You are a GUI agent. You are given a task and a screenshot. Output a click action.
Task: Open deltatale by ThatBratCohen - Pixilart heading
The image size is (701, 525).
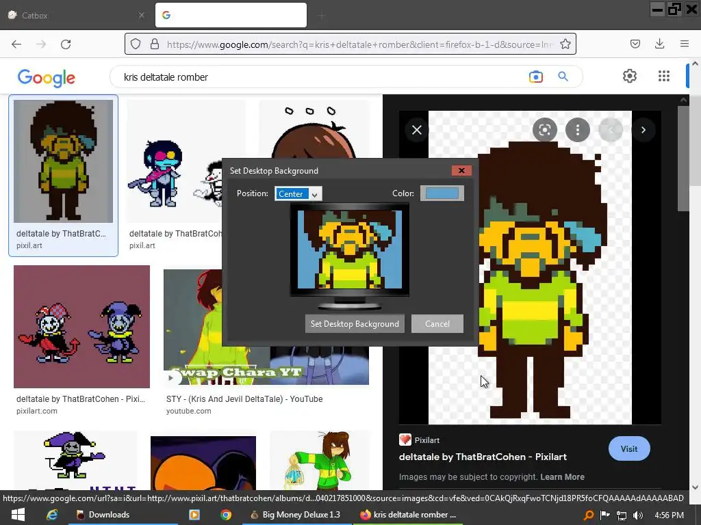[483, 457]
